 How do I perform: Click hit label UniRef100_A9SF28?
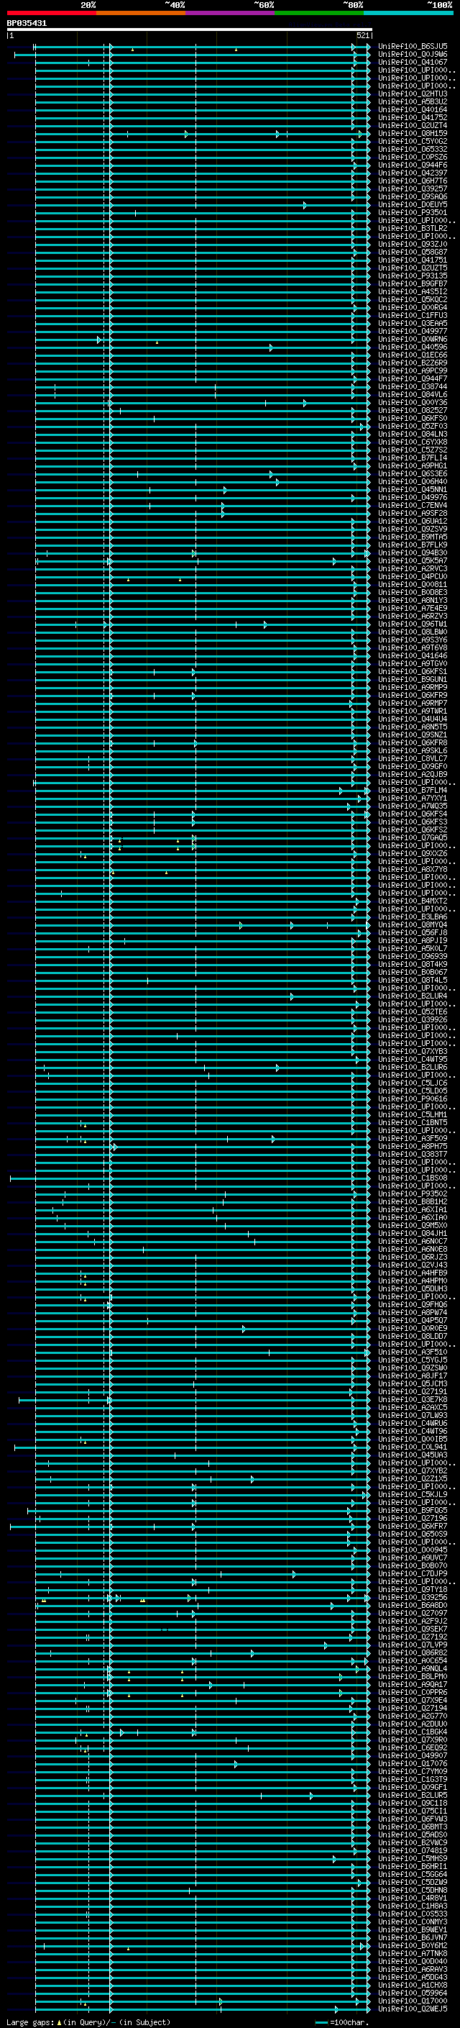pos(413,514)
